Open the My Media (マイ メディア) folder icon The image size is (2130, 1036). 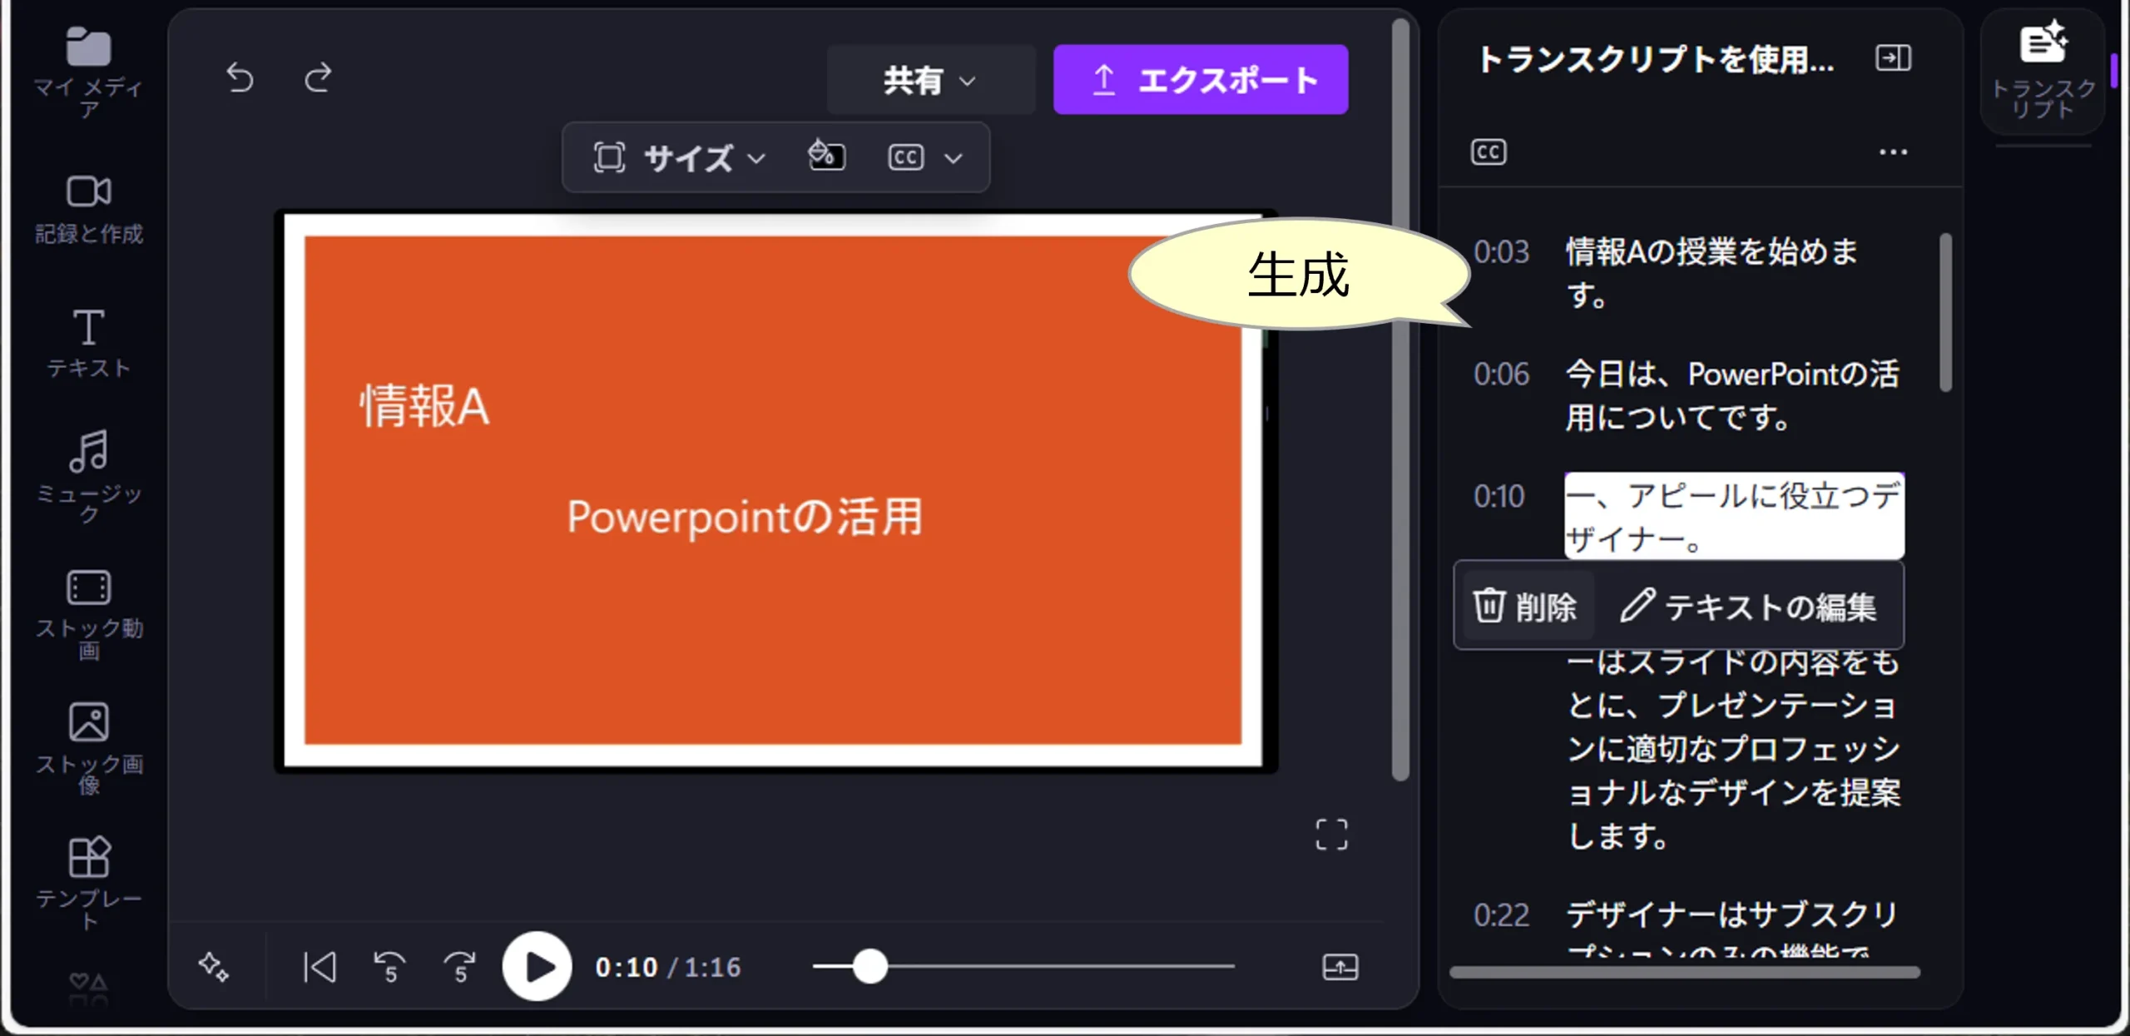point(88,48)
